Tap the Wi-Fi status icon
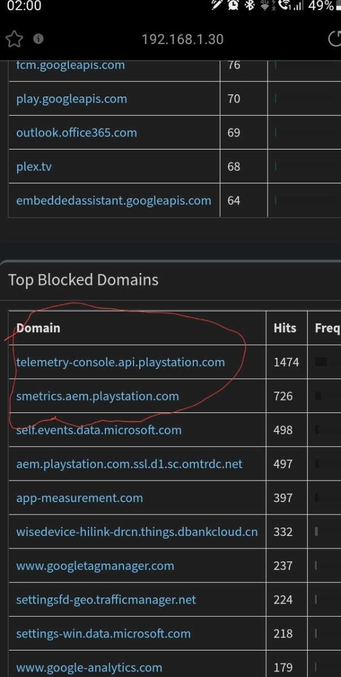The height and width of the screenshot is (677, 341). click(x=265, y=6)
